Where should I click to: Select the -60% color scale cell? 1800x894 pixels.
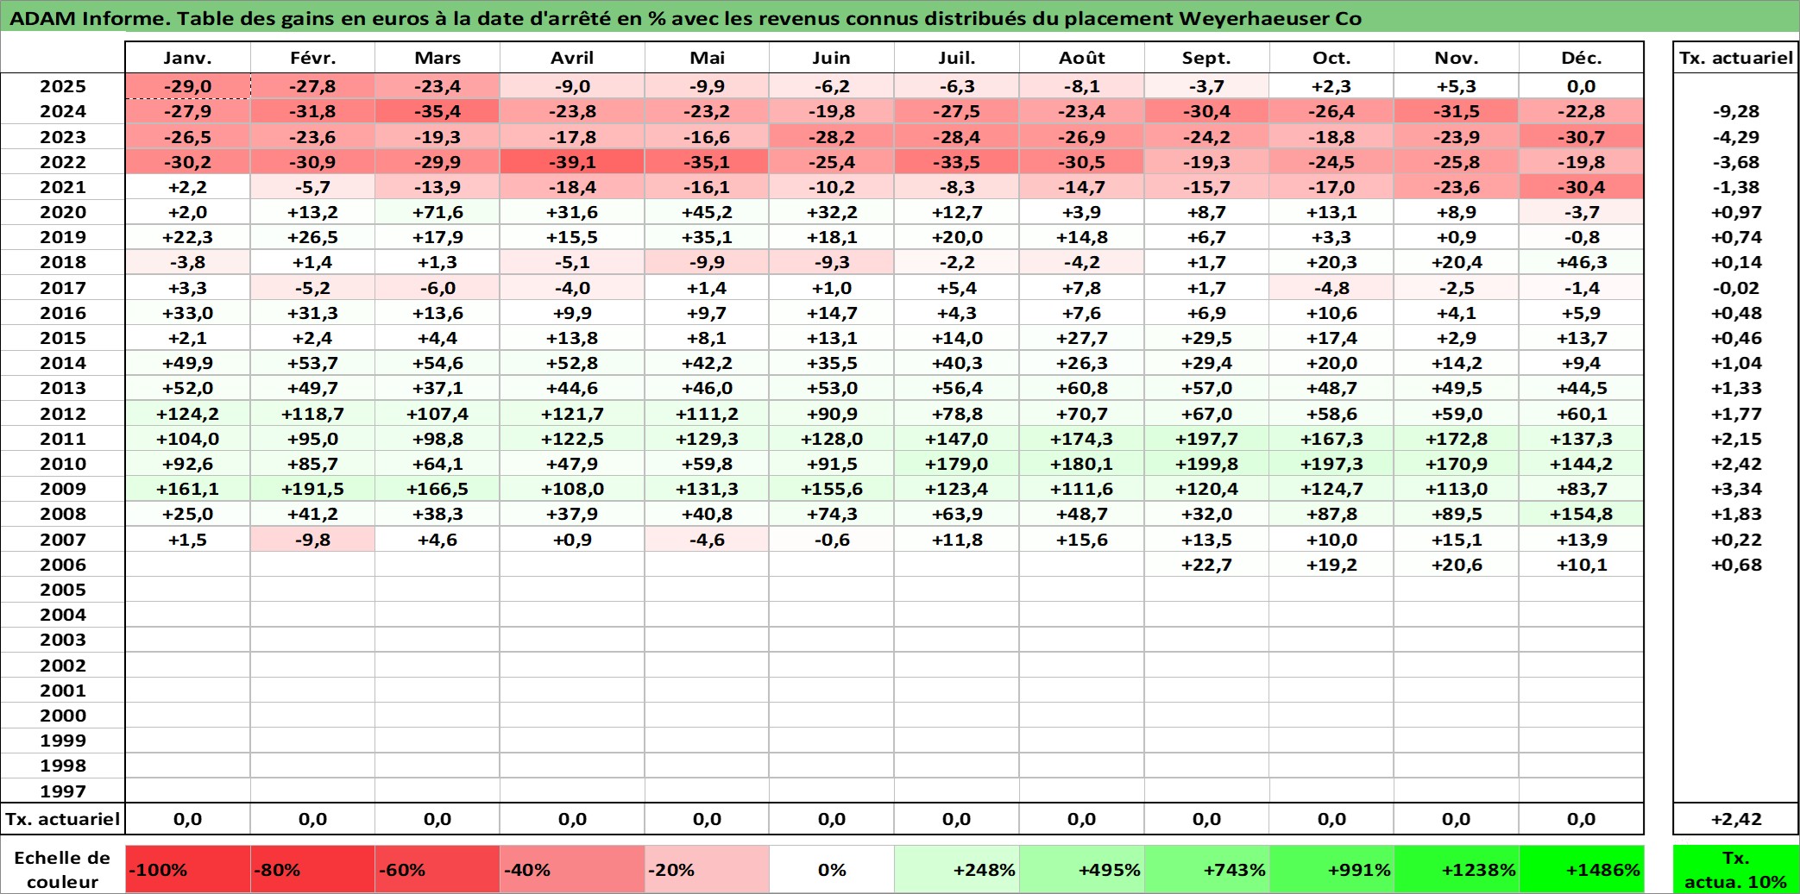point(437,869)
